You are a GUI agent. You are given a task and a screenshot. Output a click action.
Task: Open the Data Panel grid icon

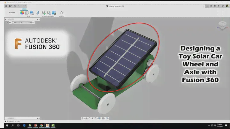click(x=6, y=6)
